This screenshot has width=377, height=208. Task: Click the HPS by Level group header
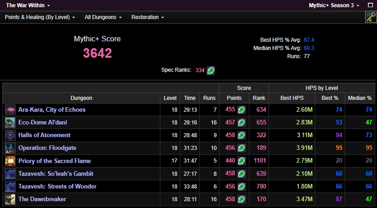pyautogui.click(x=322, y=88)
